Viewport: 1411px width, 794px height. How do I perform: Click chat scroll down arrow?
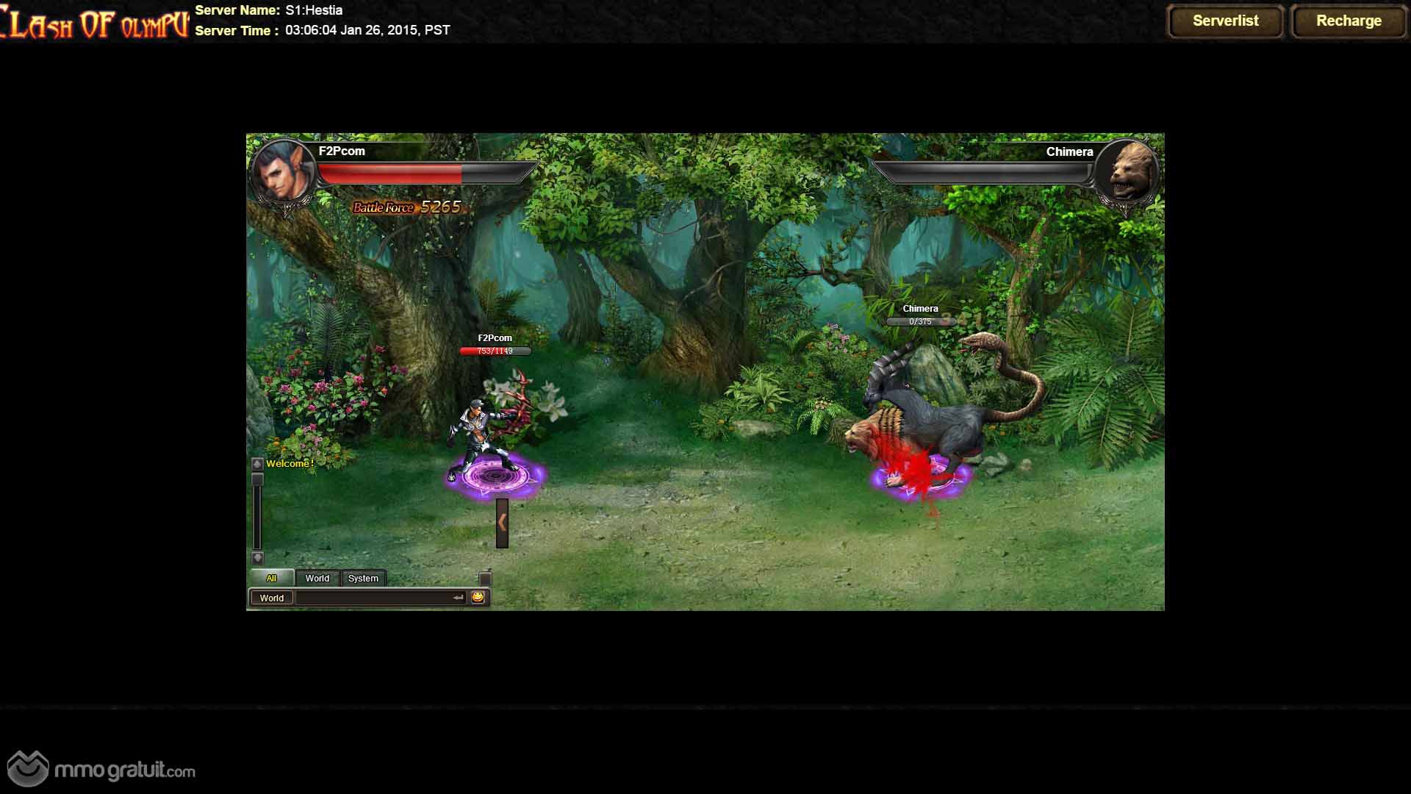pos(257,558)
